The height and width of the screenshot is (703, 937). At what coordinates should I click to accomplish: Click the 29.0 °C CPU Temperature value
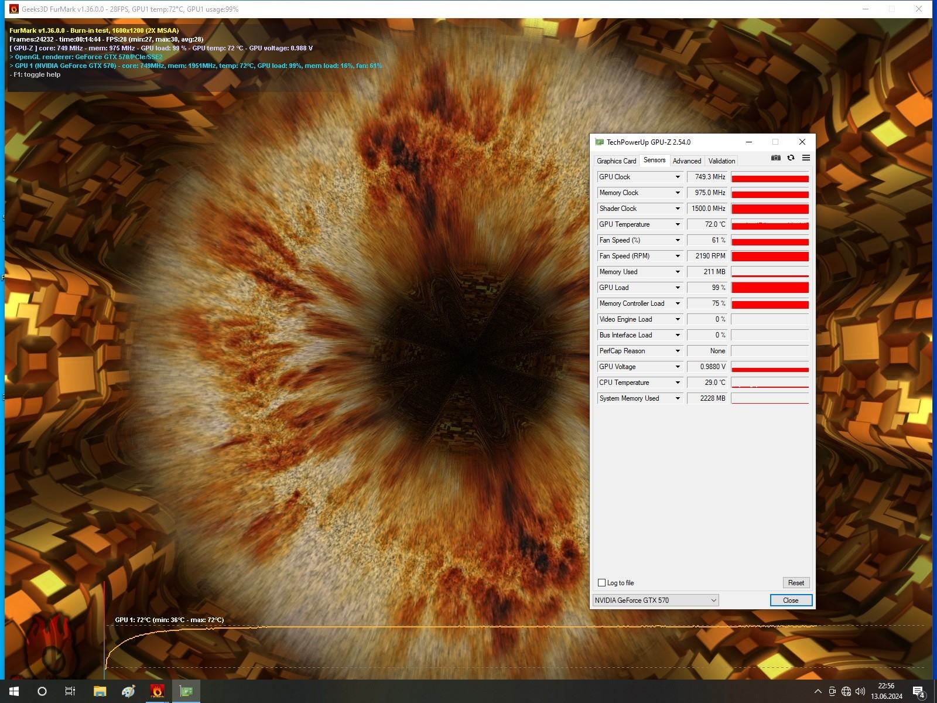707,383
